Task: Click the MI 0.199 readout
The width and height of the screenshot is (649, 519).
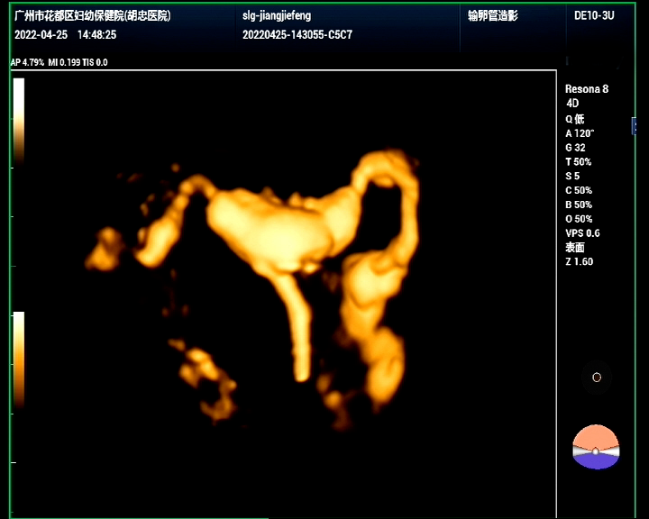Action: (x=64, y=62)
